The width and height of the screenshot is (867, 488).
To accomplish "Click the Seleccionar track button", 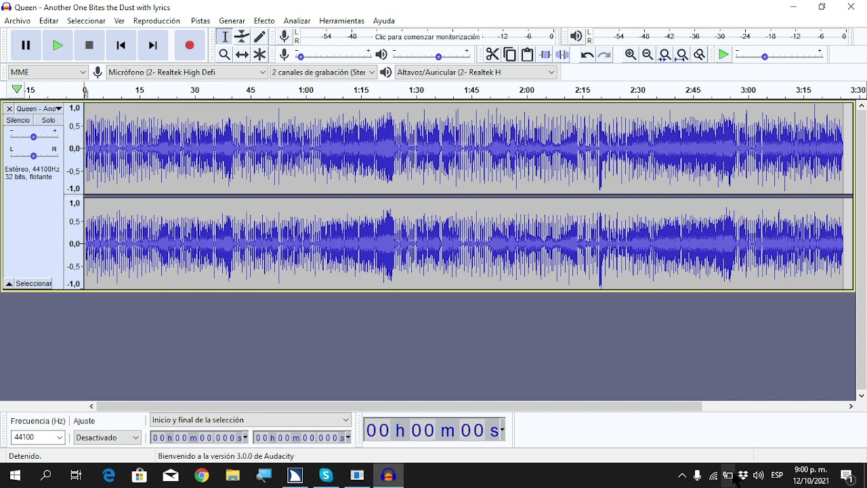I will (34, 283).
